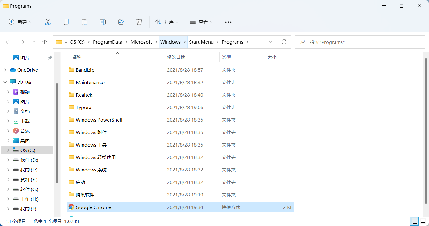429x226 pixels.
Task: Open address bar history dropdown chevron
Action: pyautogui.click(x=271, y=42)
